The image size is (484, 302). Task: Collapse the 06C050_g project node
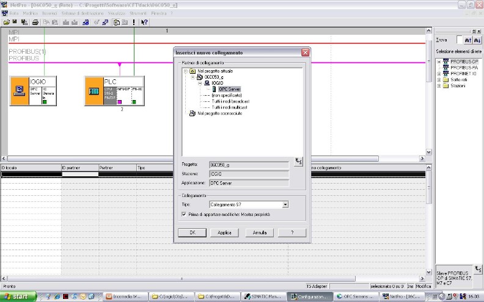193,77
